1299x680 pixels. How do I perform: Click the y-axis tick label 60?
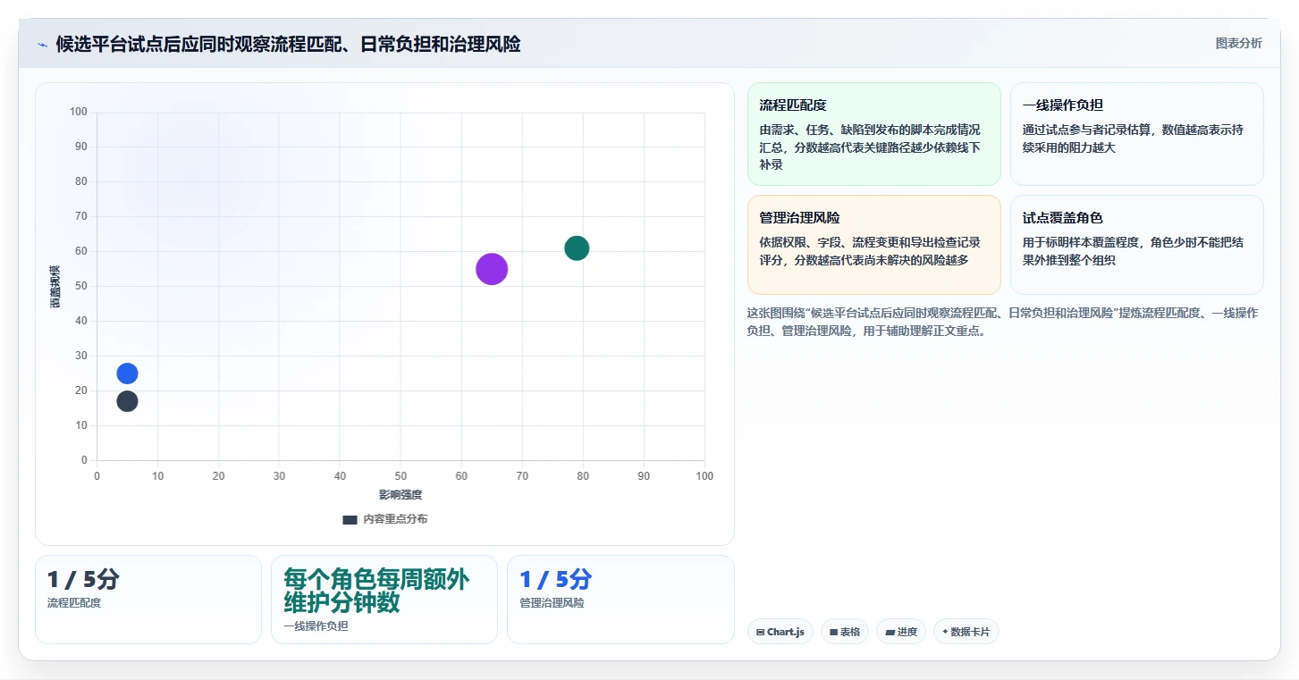(x=81, y=251)
